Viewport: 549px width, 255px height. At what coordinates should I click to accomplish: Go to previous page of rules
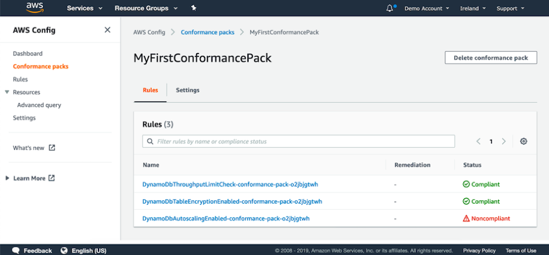[x=479, y=142]
